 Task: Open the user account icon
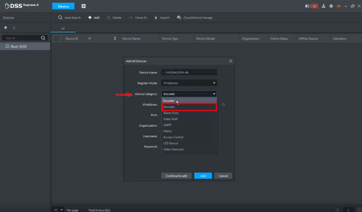(323, 6)
